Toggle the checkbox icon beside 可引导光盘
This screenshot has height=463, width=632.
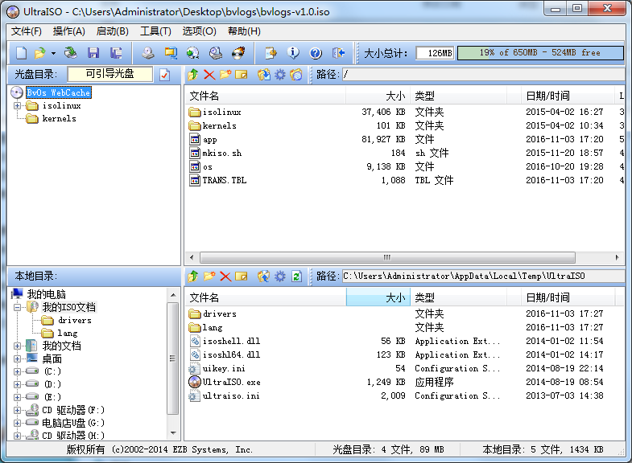(x=164, y=75)
